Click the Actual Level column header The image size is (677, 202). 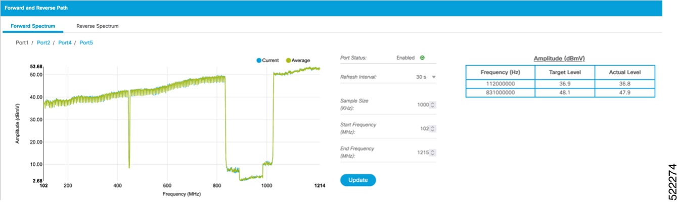[x=624, y=72]
